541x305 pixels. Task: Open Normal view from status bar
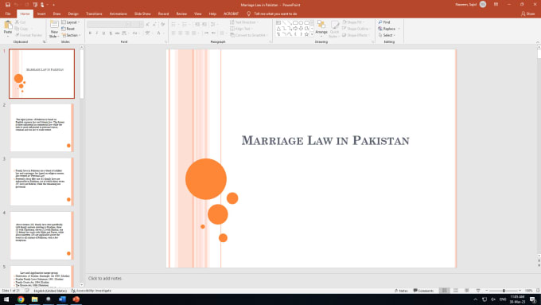pos(445,291)
